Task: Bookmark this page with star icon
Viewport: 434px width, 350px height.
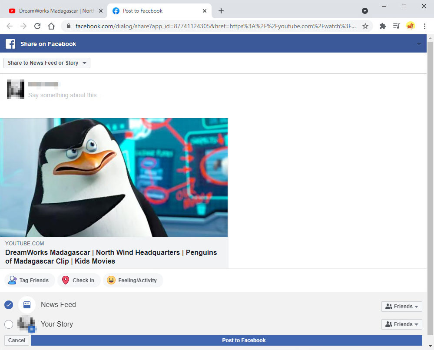Action: [x=365, y=26]
